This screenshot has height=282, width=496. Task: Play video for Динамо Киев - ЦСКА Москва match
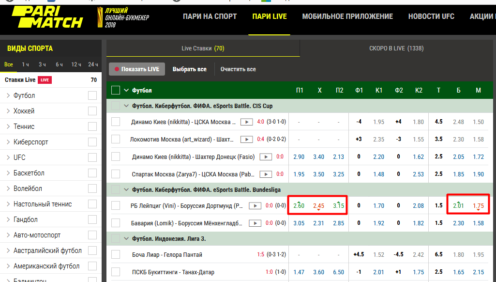[x=246, y=122]
